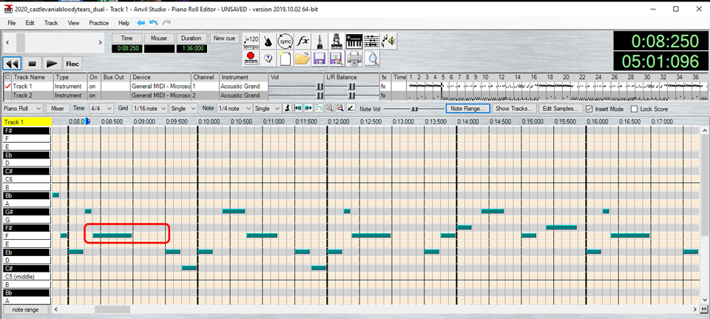
Task: Click the gray zoom magnifier icon
Action: [329, 109]
